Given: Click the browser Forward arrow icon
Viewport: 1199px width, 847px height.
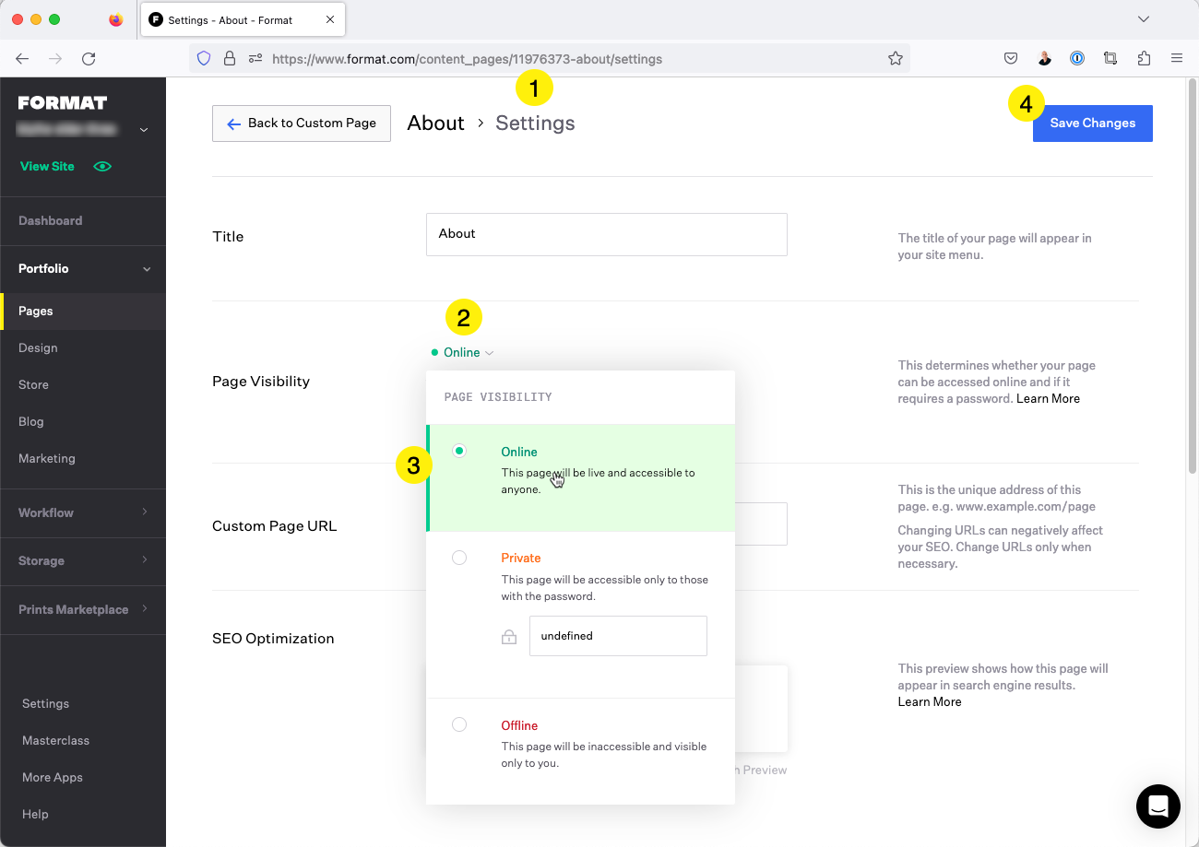Looking at the screenshot, I should click(x=55, y=58).
